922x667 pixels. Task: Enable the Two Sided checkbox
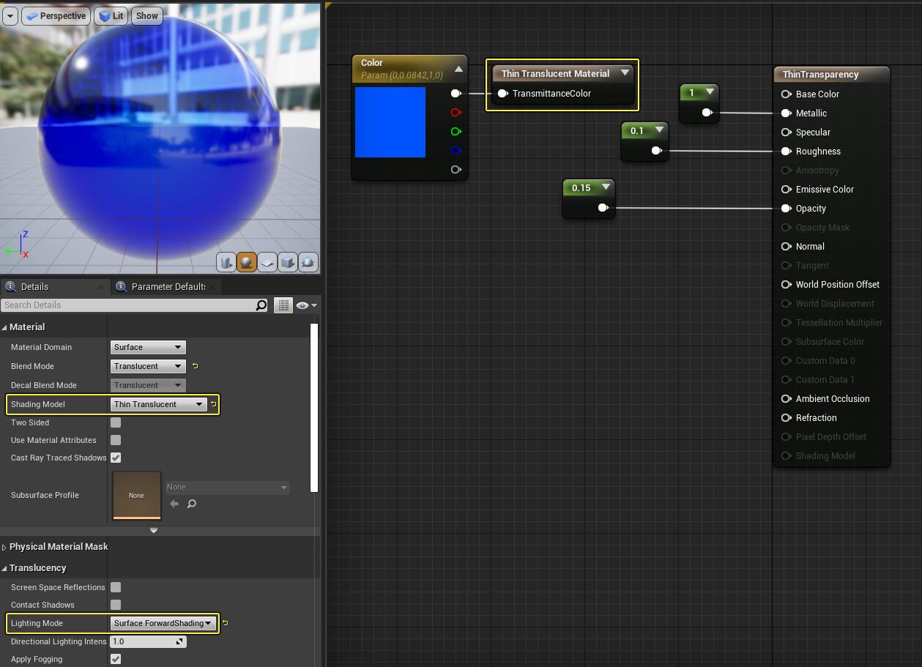coord(115,422)
